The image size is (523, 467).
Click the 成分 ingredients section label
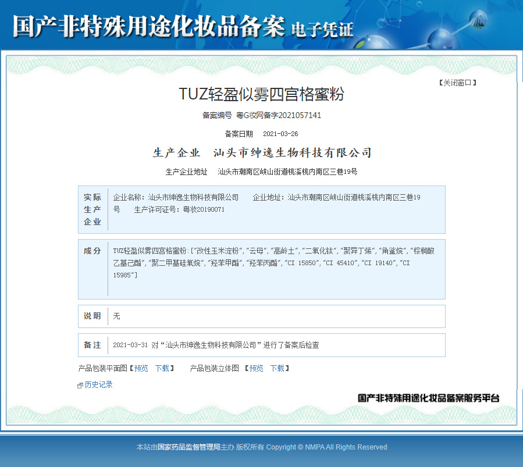[92, 251]
